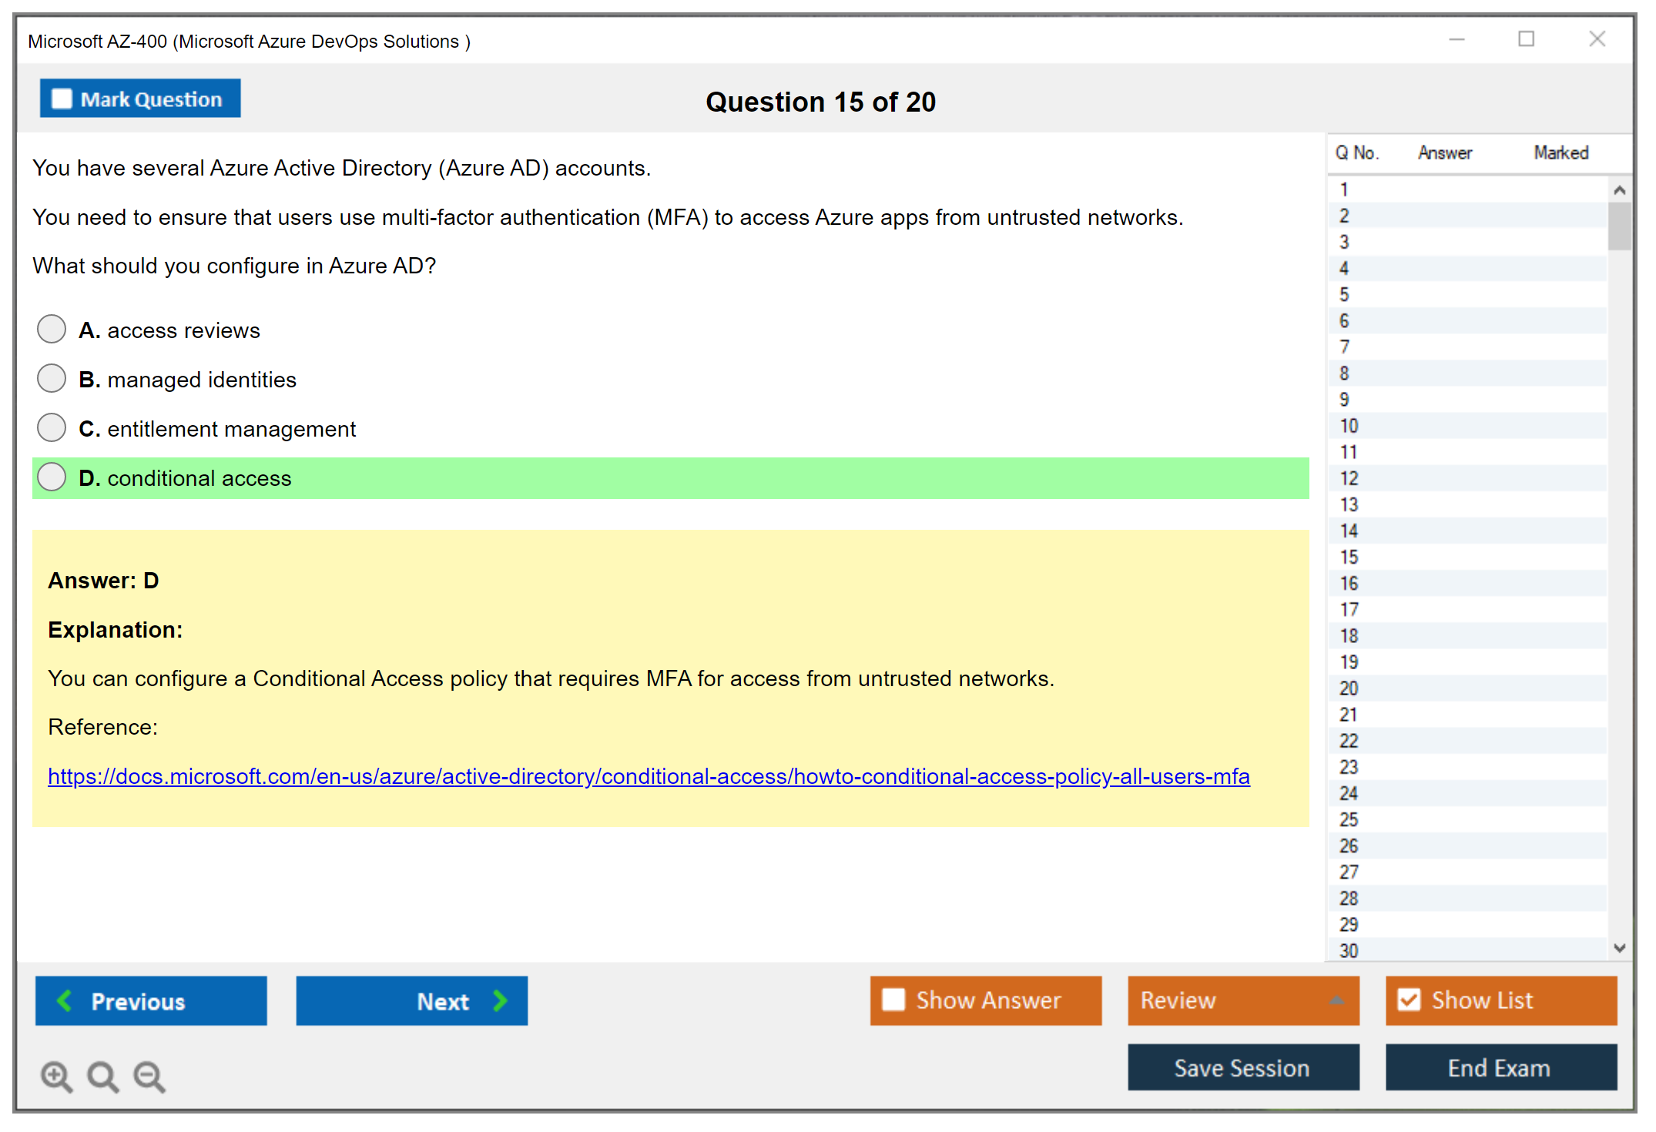Expand the Review dropdown arrow
This screenshot has height=1132, width=1656.
(1336, 1000)
